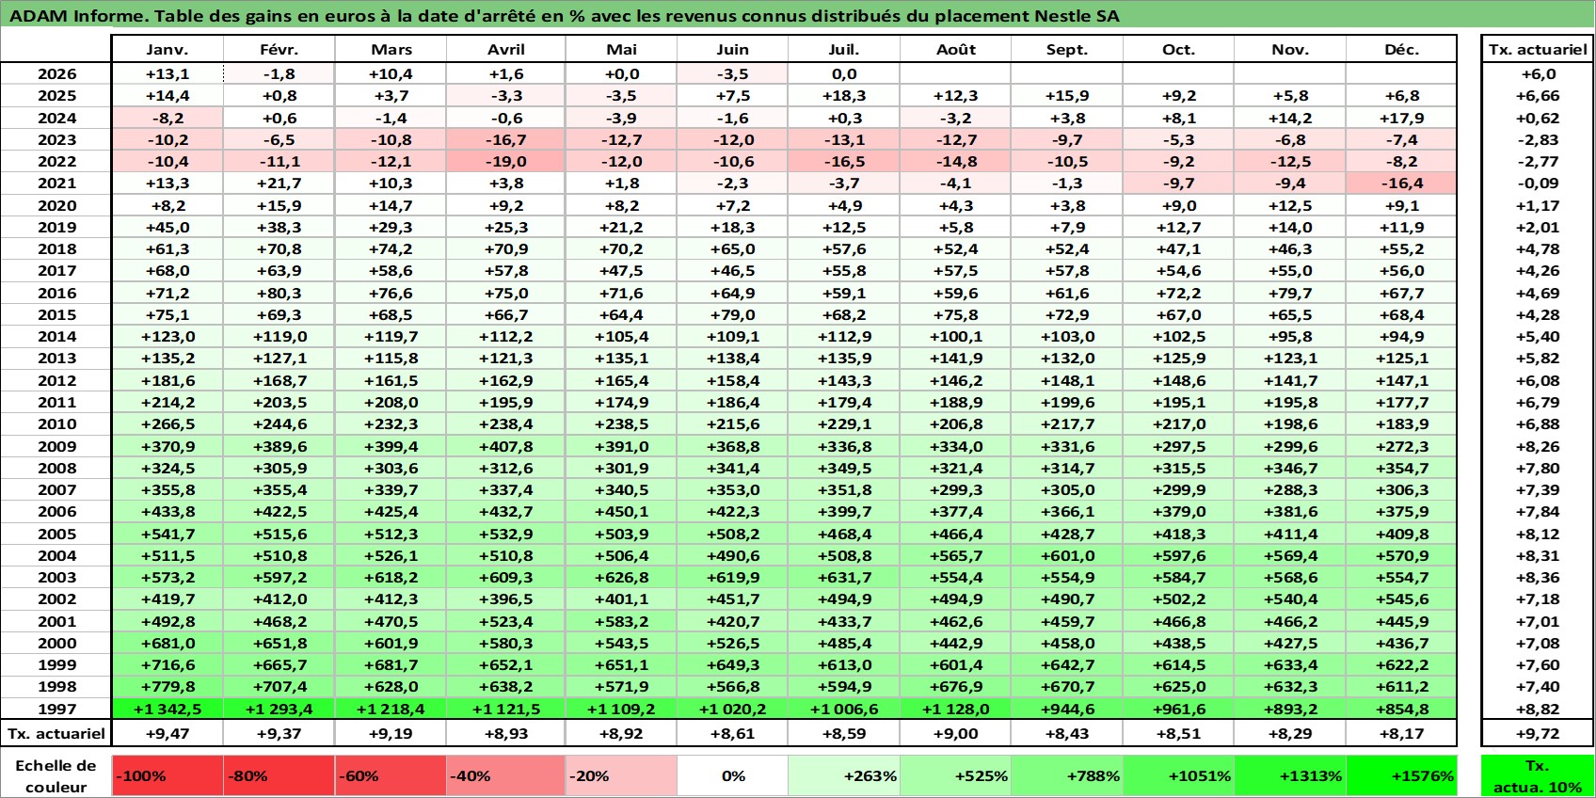Select the '+80,3' cell for February 2016
This screenshot has width=1596, height=798.
pos(279,293)
